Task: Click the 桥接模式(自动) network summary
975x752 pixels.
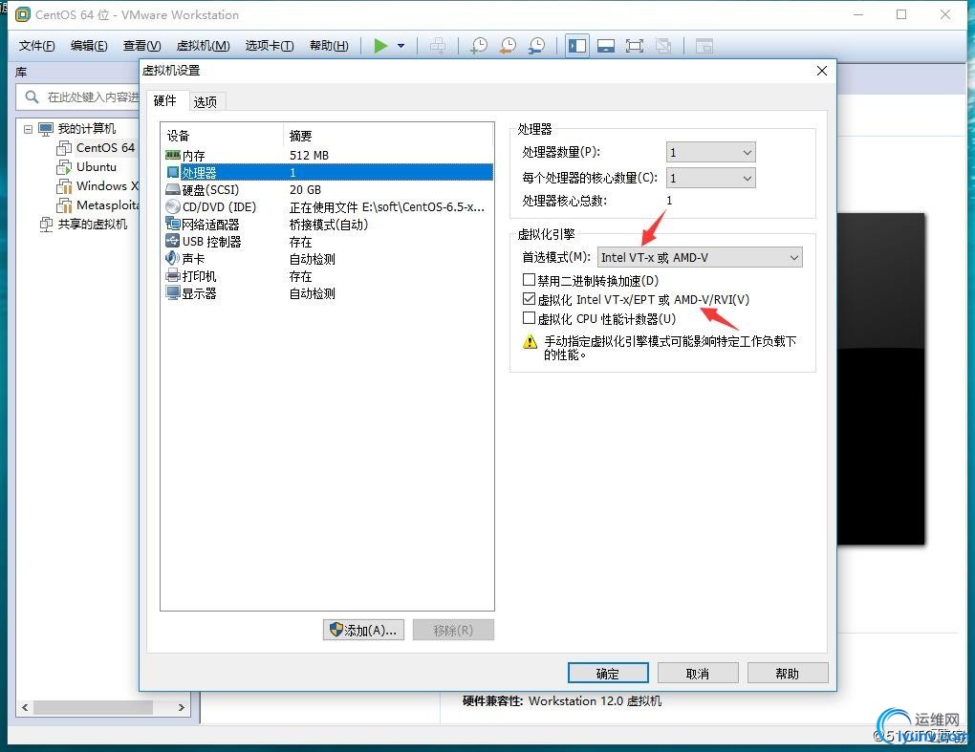Action: [328, 225]
